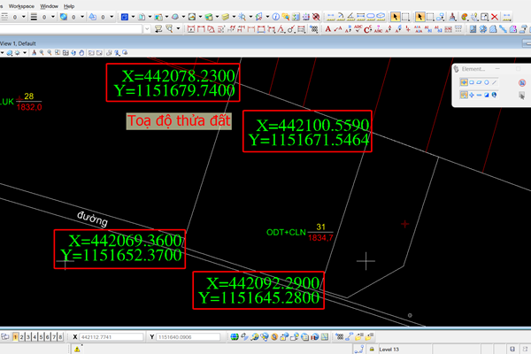Click the Rotate View icon
Viewport: 531px width, 354px height.
73,53
